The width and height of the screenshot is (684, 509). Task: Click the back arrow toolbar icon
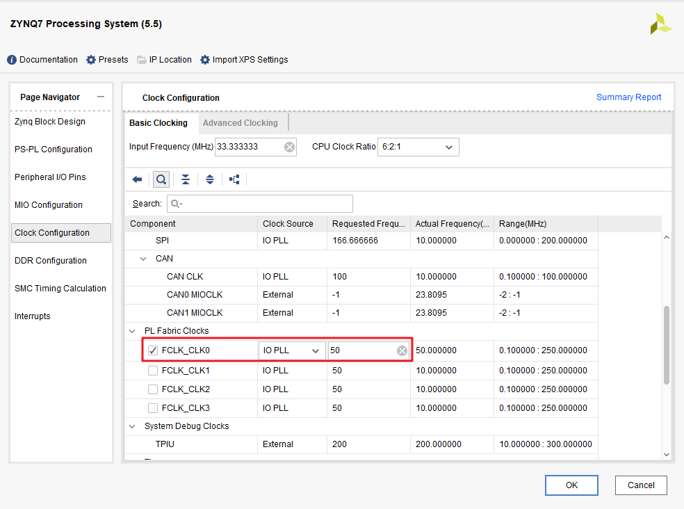[137, 179]
